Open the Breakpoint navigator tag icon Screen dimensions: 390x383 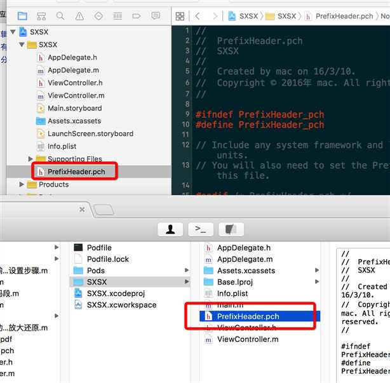[137, 16]
